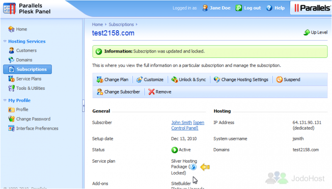This screenshot has height=189, width=332.
Task: Click the Customers person icon
Action: [11, 50]
